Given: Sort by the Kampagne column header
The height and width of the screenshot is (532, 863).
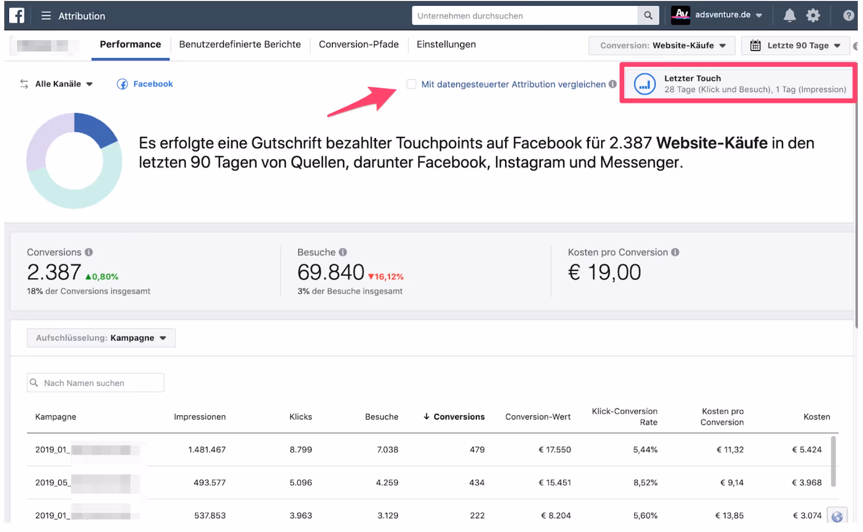Looking at the screenshot, I should (55, 417).
